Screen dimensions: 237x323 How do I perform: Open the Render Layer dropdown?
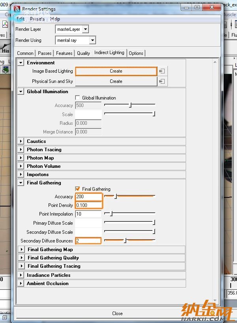pos(85,29)
